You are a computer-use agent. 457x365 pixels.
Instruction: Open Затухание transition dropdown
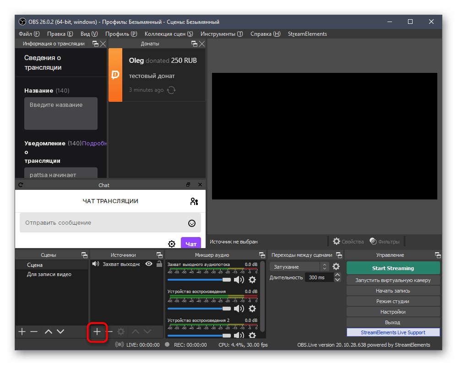point(299,266)
